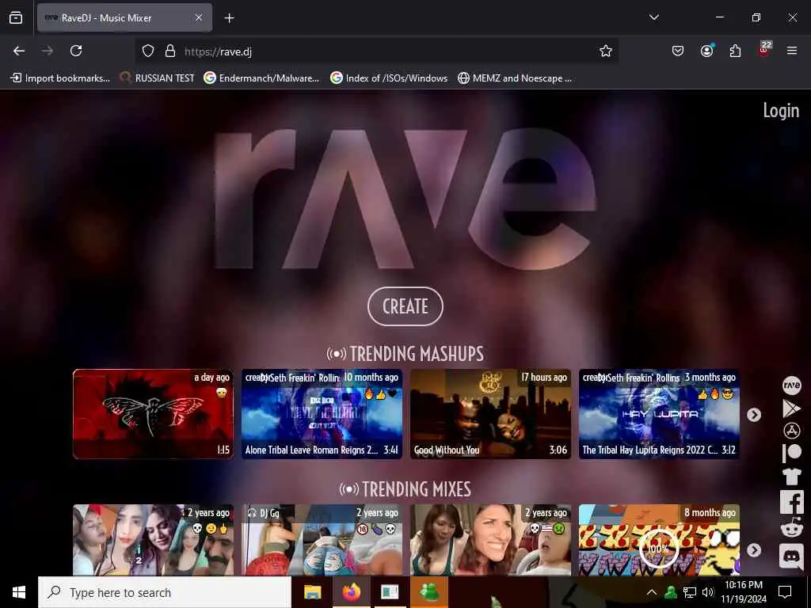Open the volume control in tray
The image size is (811, 608).
coord(707,592)
